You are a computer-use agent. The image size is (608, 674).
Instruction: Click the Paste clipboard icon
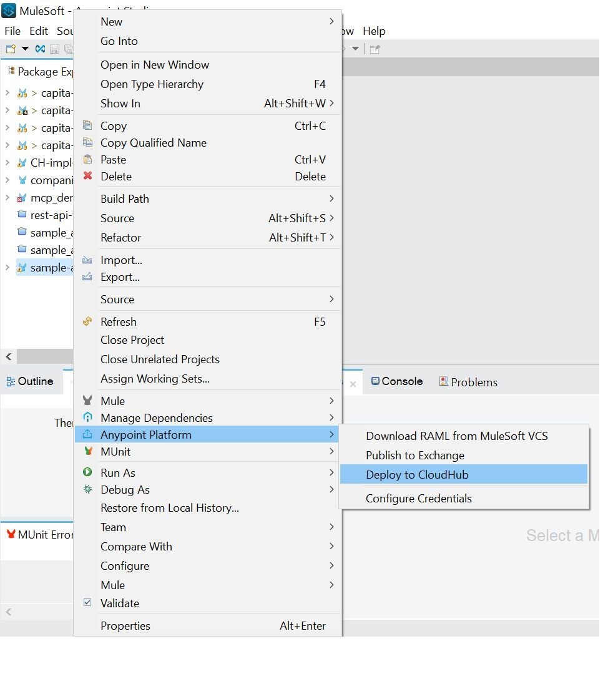pyautogui.click(x=87, y=159)
